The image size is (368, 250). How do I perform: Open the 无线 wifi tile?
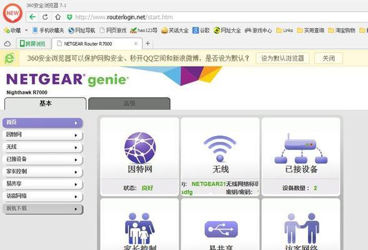(220, 157)
